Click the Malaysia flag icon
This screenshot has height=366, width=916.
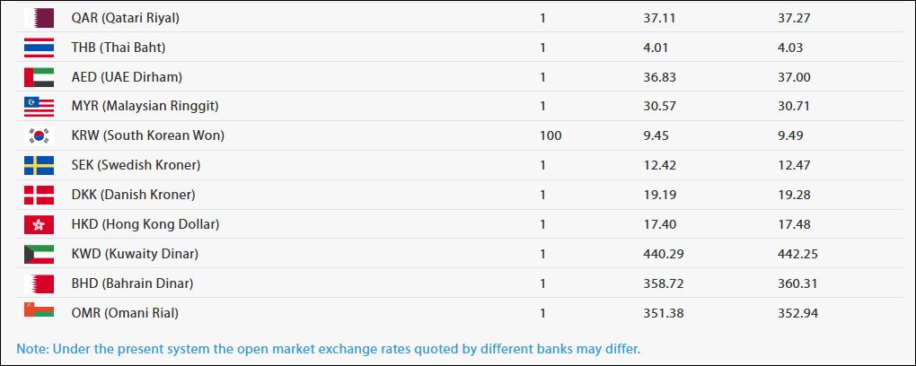click(39, 107)
